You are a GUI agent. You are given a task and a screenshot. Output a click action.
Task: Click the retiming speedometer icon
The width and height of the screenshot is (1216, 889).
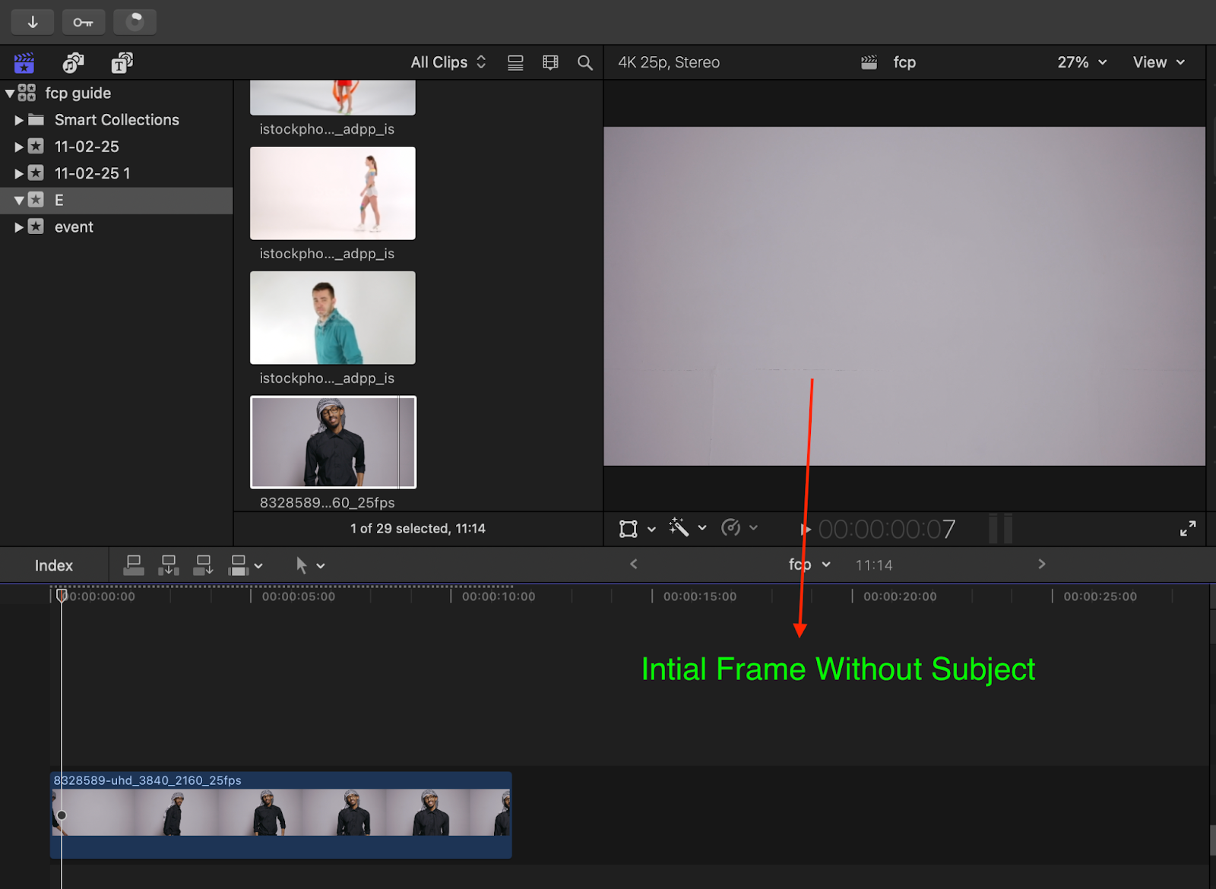tap(730, 527)
